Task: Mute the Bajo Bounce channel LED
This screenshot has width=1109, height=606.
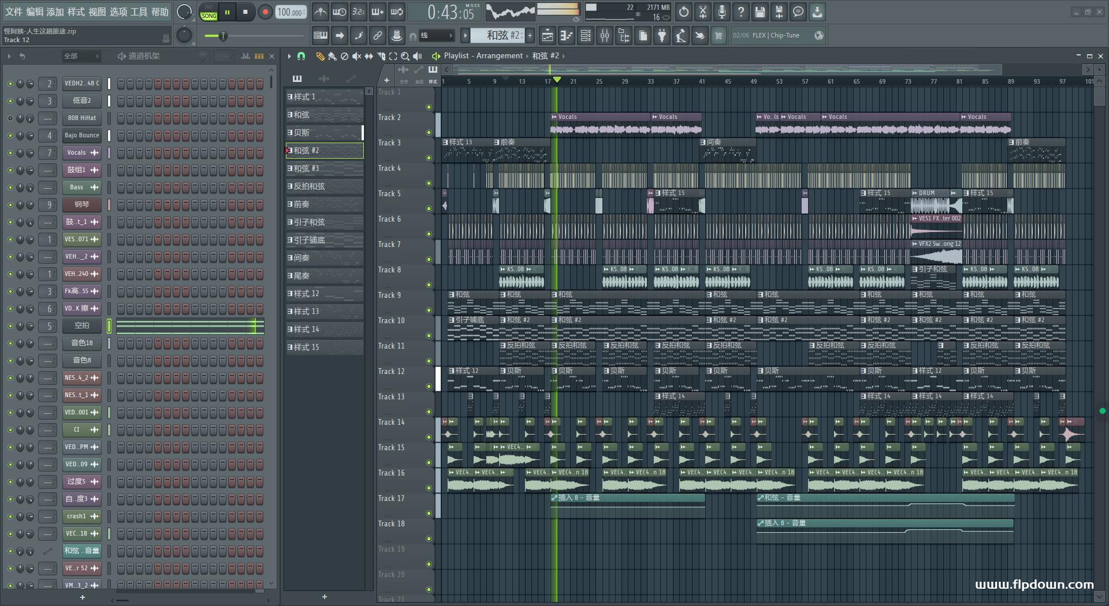Action: [x=10, y=136]
